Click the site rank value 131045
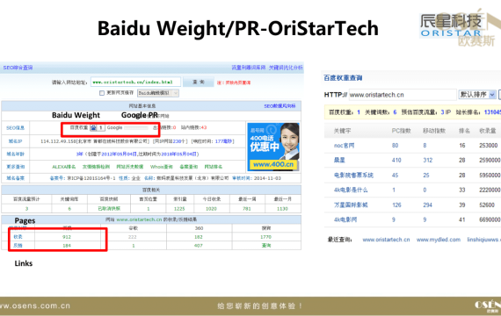 click(x=492, y=112)
